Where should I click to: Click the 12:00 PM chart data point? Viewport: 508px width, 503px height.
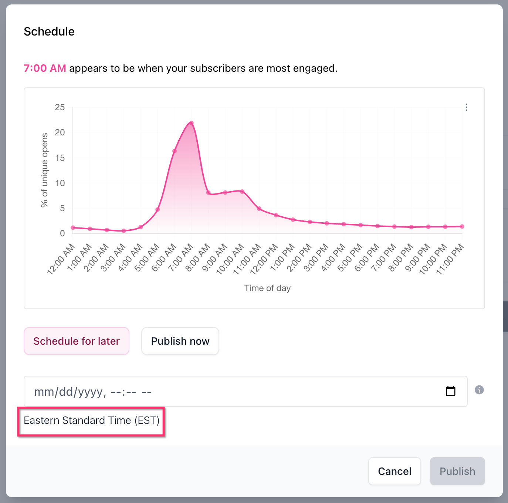point(276,215)
